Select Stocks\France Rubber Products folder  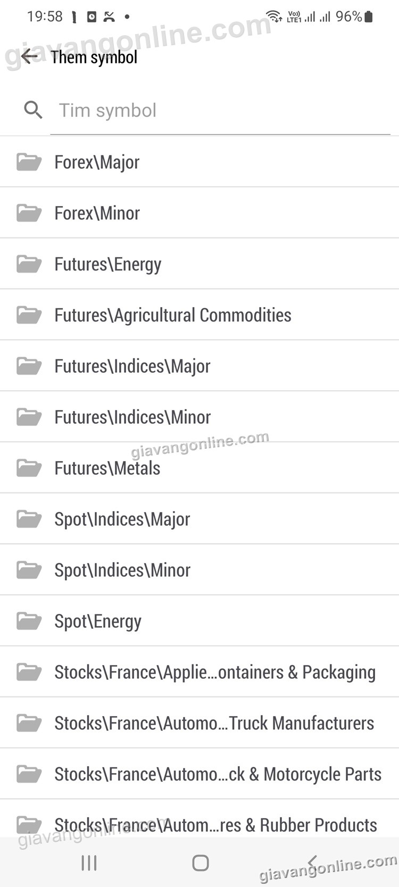[x=215, y=825]
